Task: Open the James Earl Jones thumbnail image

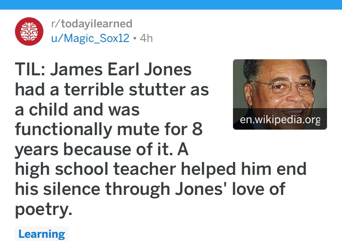Action: 280,94
